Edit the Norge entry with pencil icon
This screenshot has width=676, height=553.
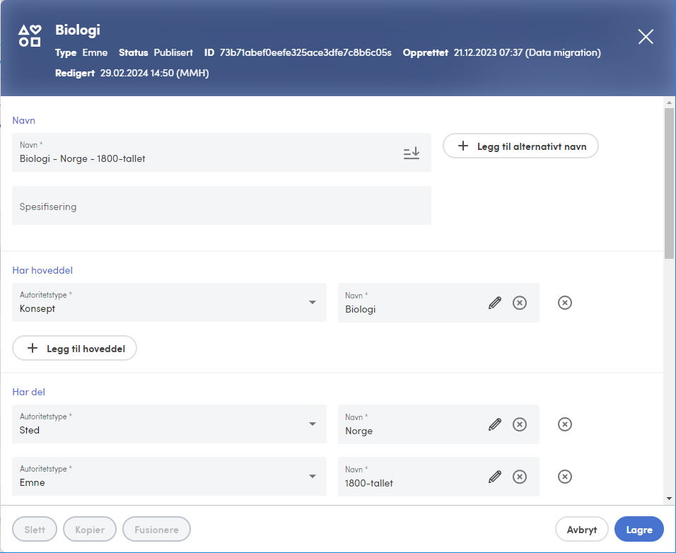pyautogui.click(x=495, y=424)
